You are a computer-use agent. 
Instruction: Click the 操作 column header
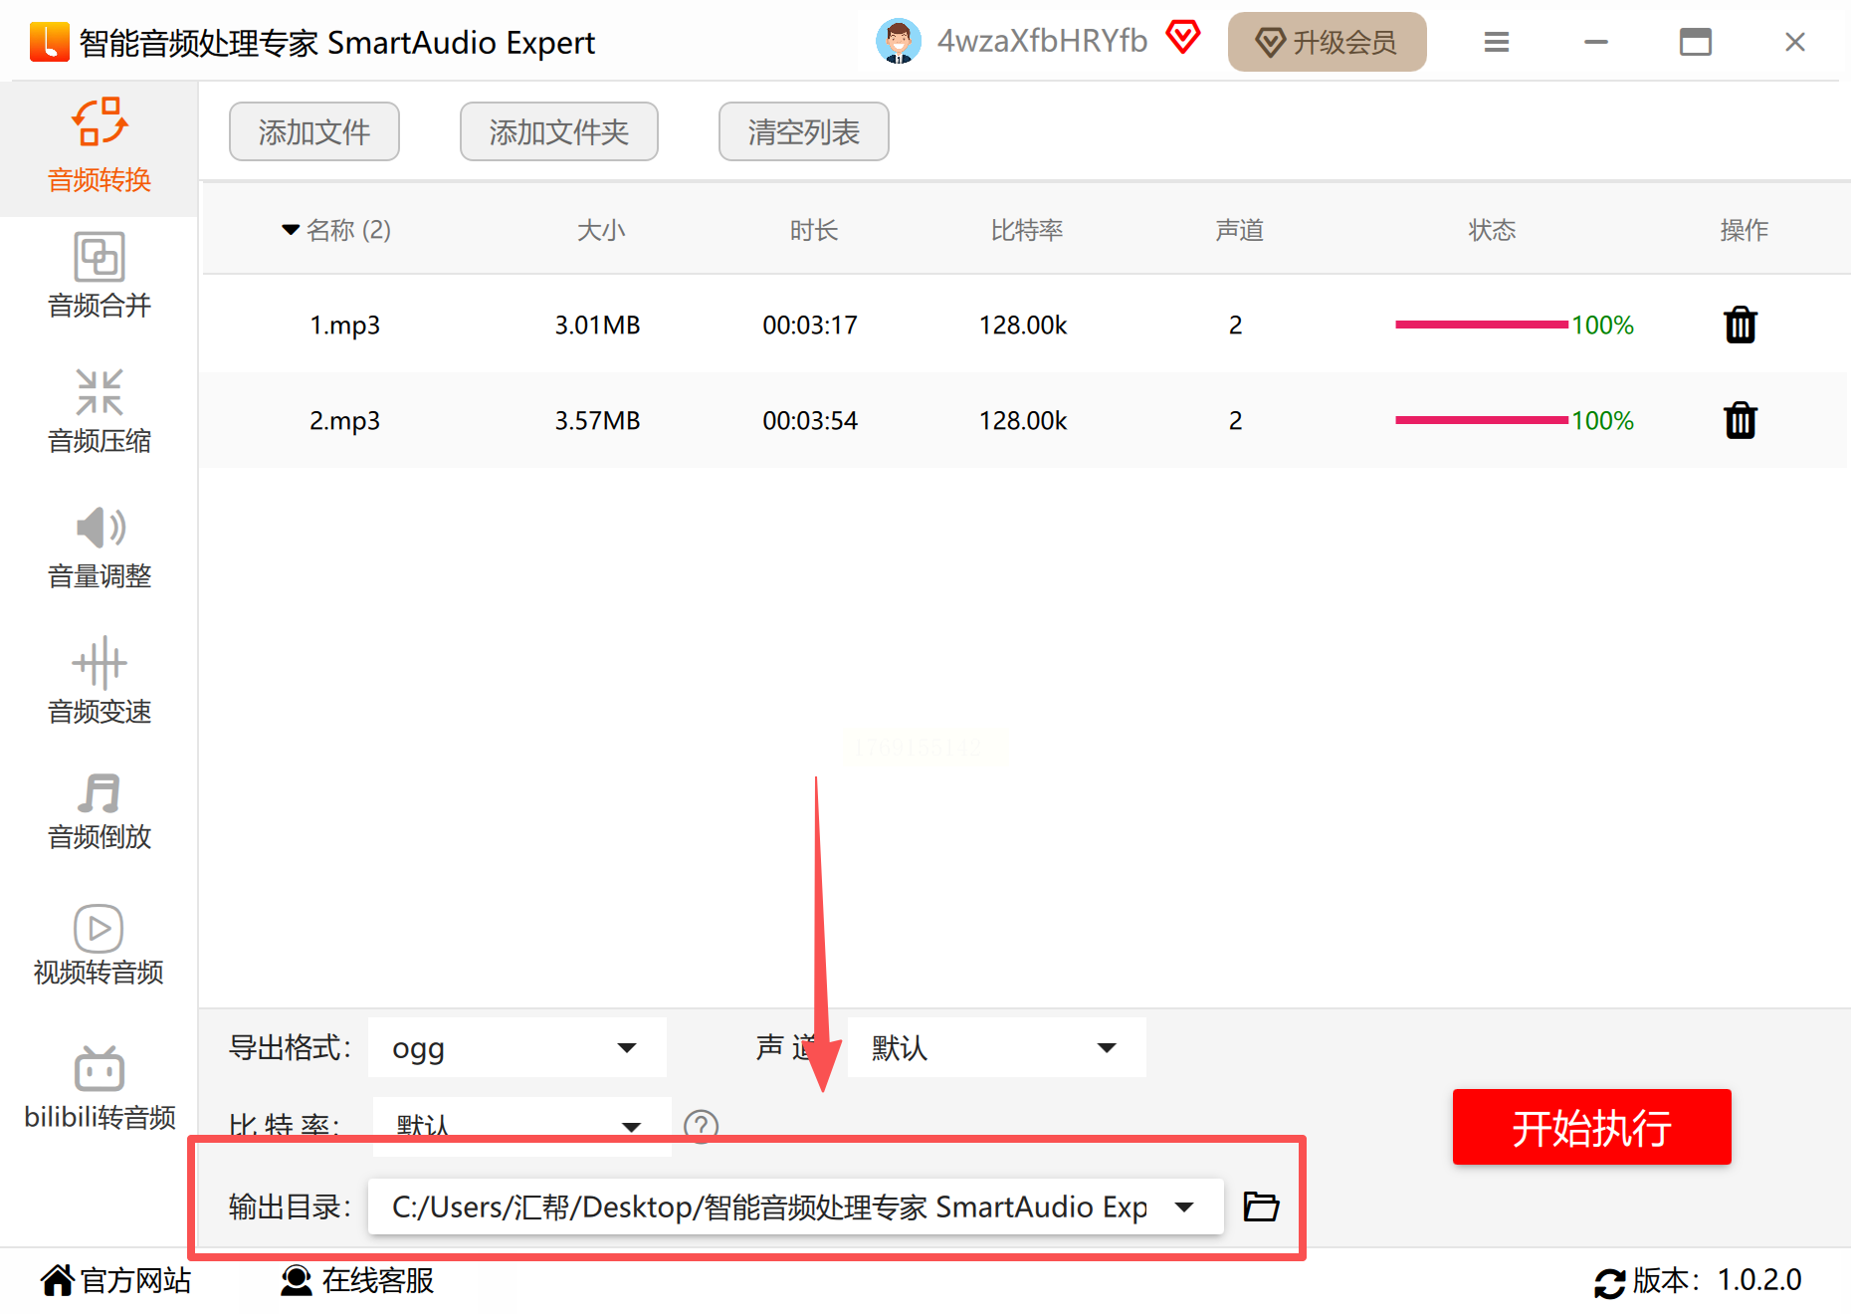[x=1745, y=230]
